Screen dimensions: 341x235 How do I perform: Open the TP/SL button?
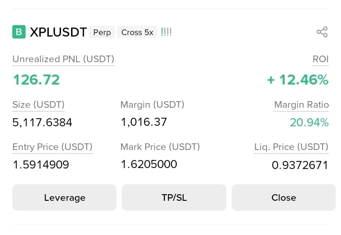[174, 197]
